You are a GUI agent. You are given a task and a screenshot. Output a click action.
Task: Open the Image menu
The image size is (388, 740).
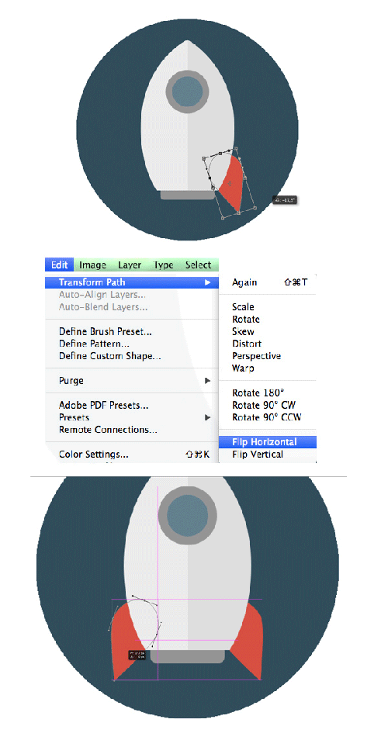[x=92, y=265]
